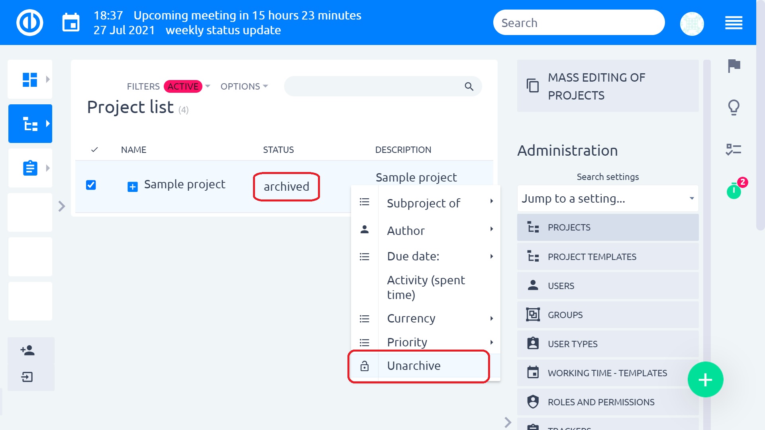Open the dashboard icon in left sidebar
This screenshot has width=765, height=430.
pyautogui.click(x=30, y=79)
